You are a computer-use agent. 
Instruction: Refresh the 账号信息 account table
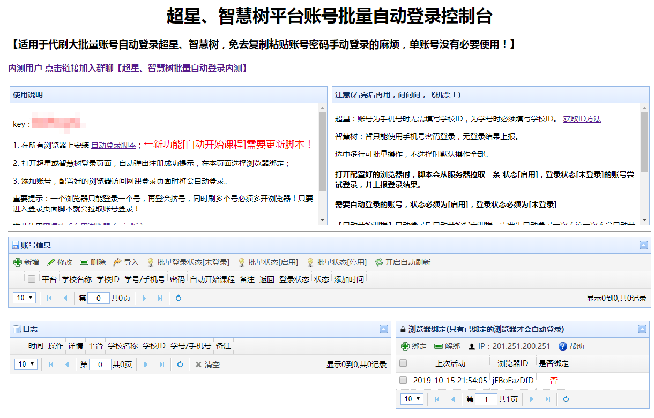(179, 298)
